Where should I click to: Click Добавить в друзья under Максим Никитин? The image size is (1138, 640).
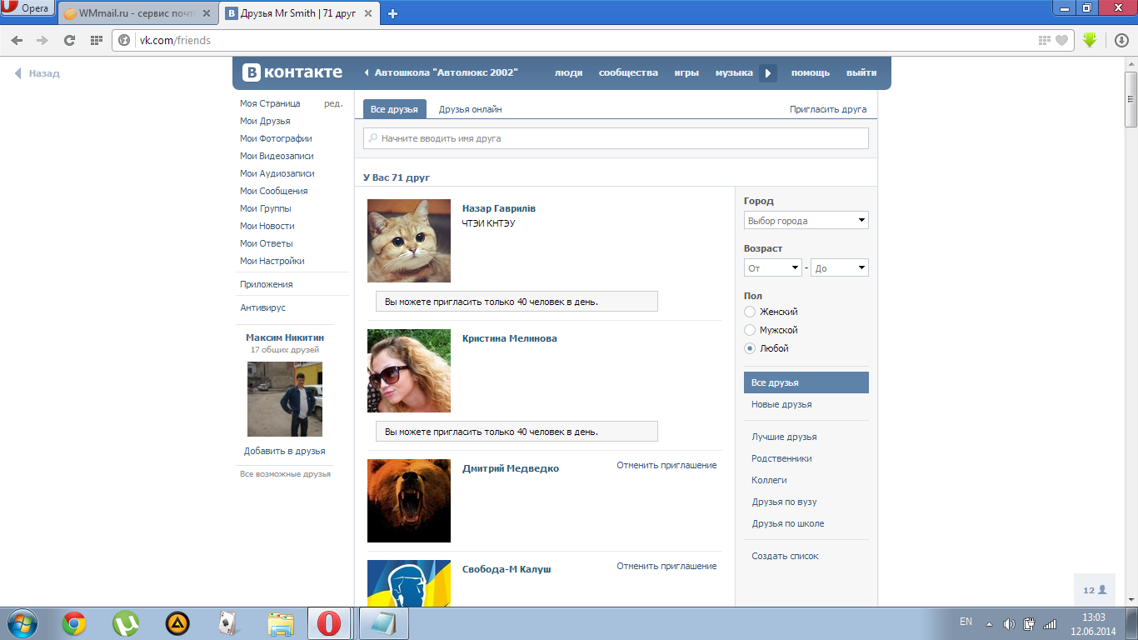click(x=285, y=451)
